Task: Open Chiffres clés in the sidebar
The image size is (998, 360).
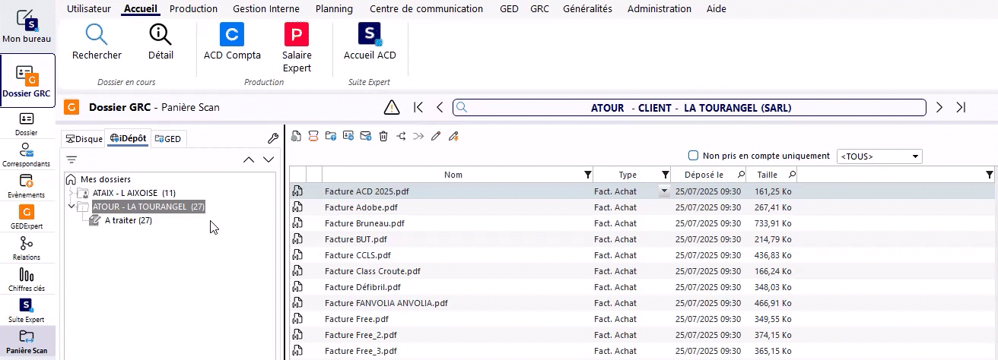Action: (27, 280)
